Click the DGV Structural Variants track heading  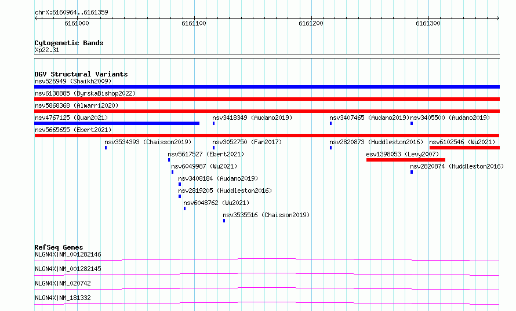[81, 74]
